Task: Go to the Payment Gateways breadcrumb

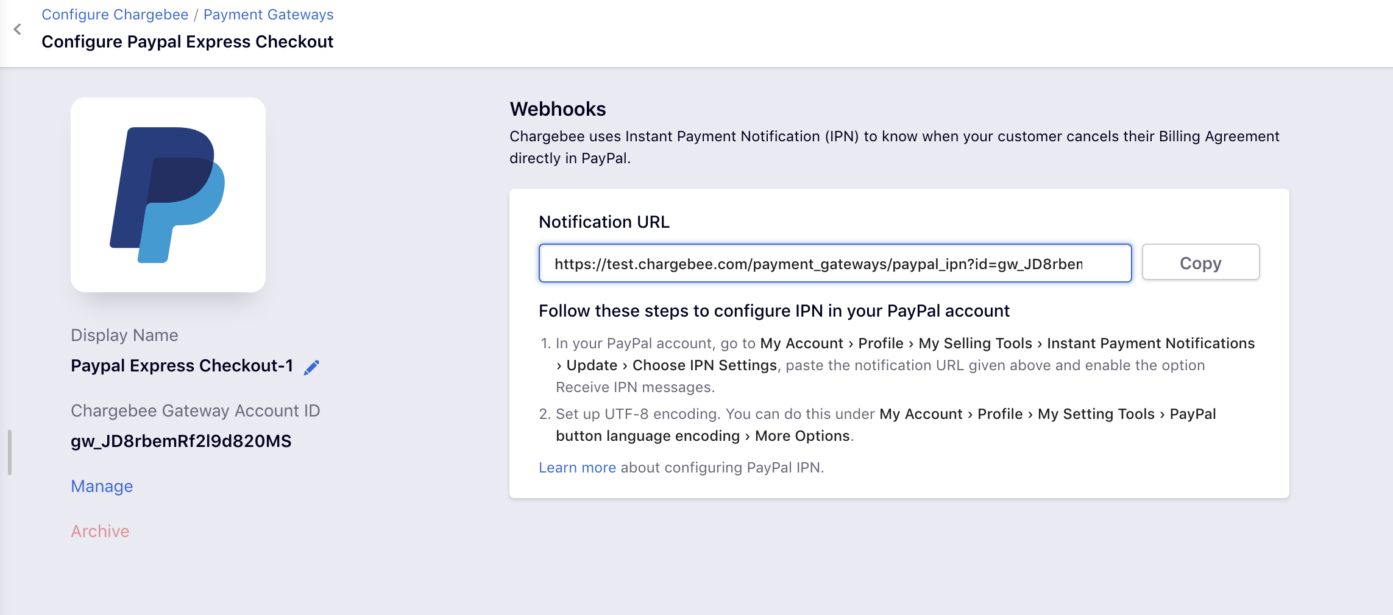Action: 268,15
